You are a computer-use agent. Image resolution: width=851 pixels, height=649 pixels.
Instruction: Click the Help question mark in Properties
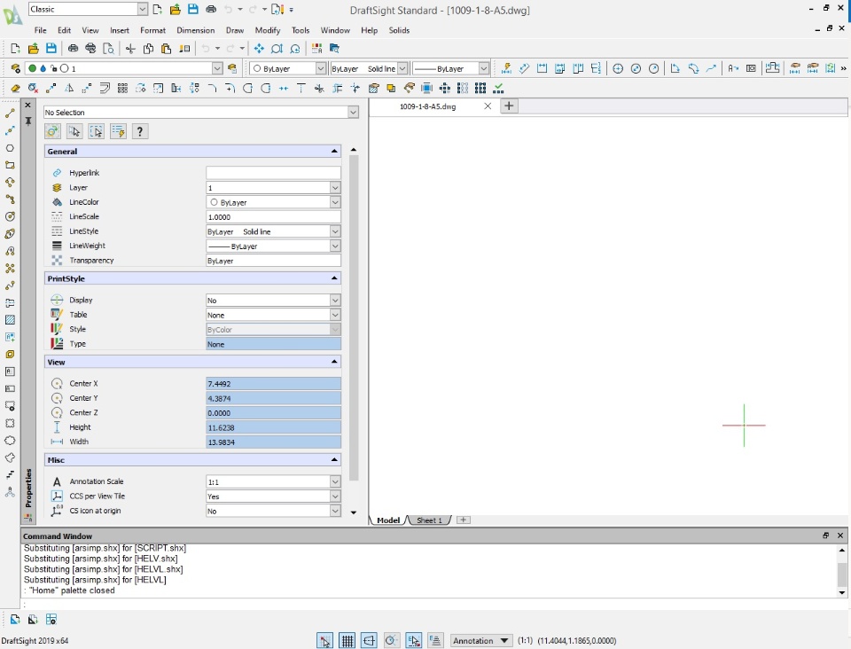tap(140, 131)
